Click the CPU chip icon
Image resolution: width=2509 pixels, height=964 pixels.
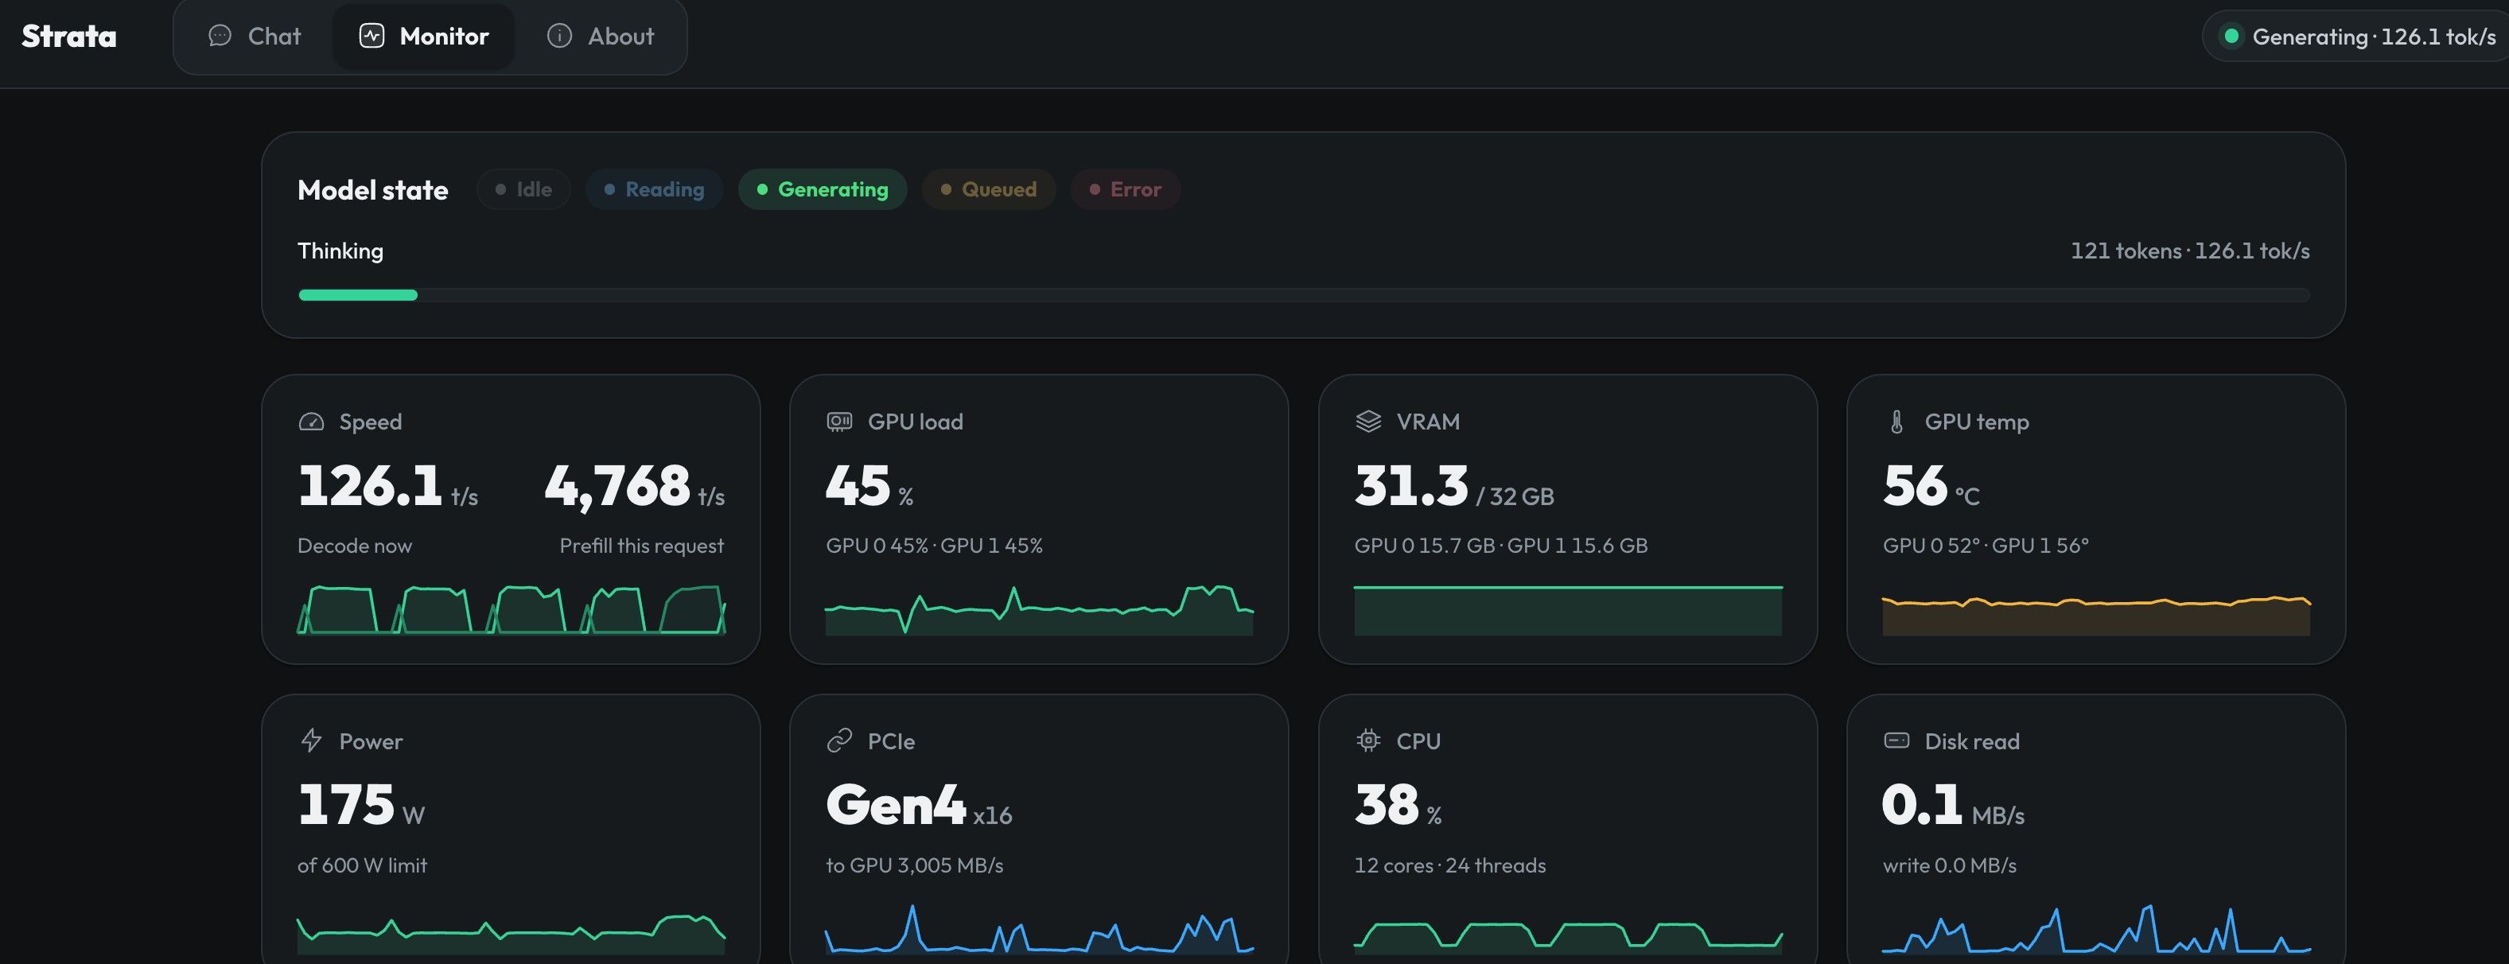coord(1367,741)
